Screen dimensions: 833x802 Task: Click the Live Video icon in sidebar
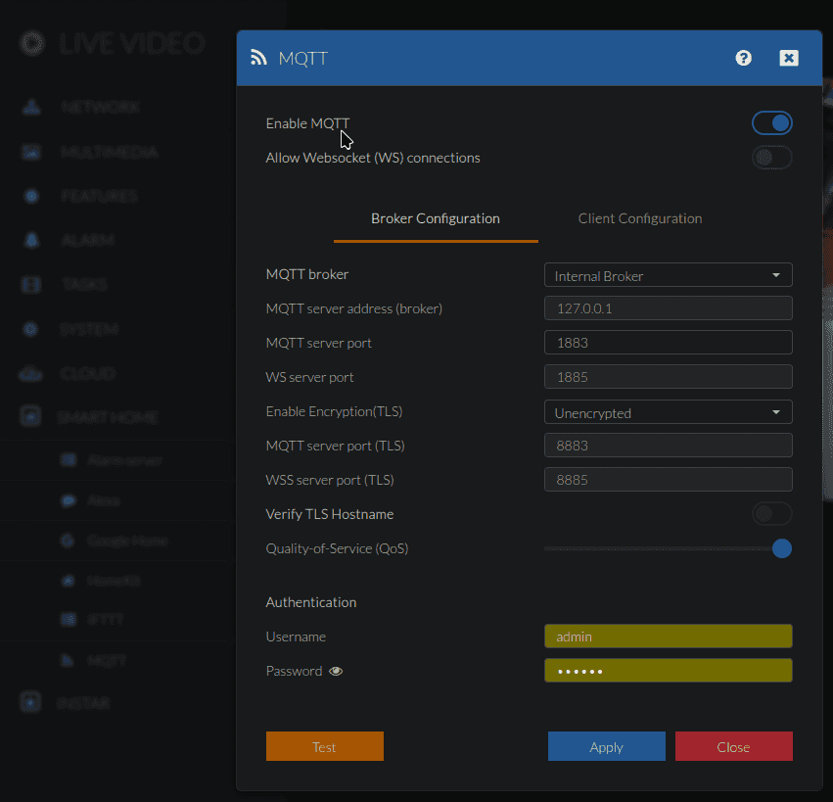pos(33,44)
